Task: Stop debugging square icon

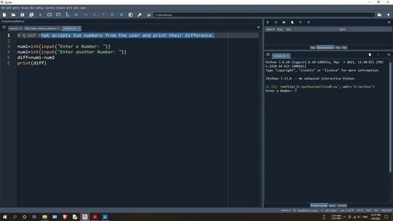Action: click(x=122, y=15)
